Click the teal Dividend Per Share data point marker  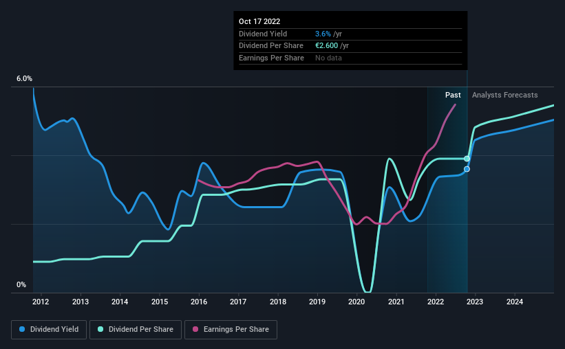(x=467, y=159)
